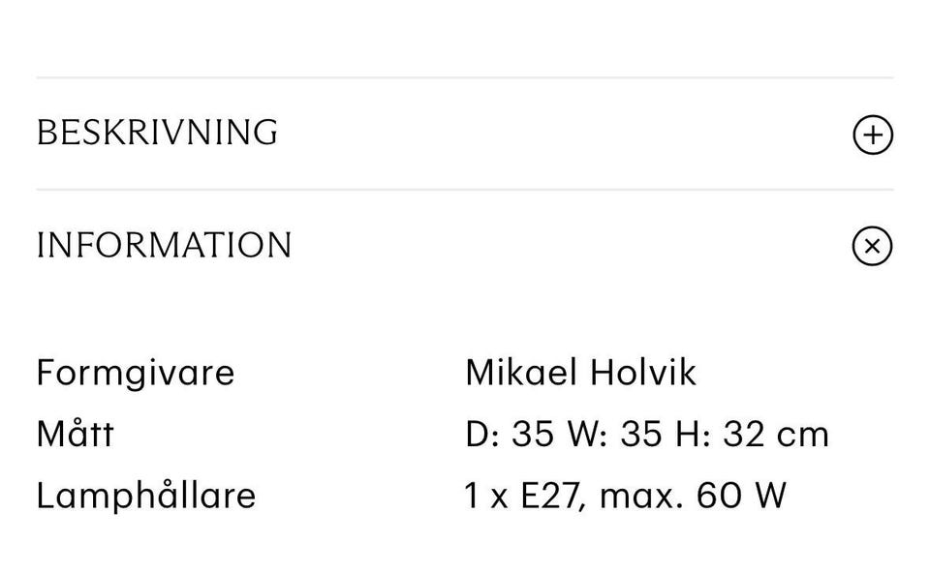
Task: Expand the Beskrivning section with plus icon
Action: tap(872, 135)
